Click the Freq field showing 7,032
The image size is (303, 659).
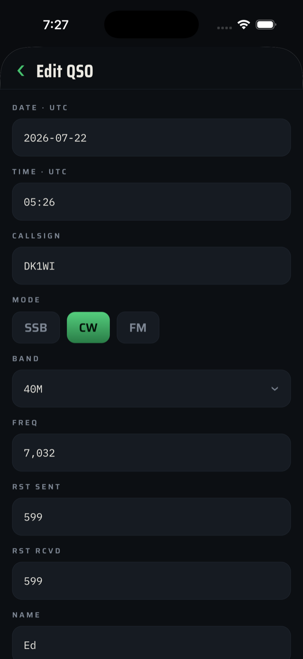151,452
